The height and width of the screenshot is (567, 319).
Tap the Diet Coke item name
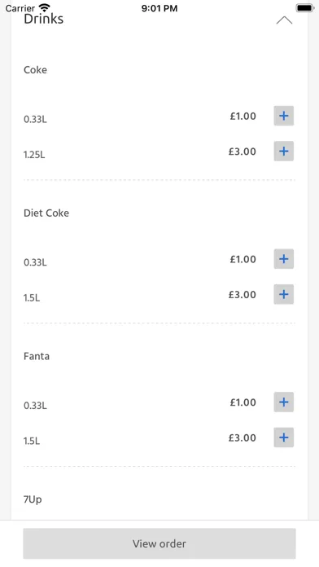pyautogui.click(x=46, y=213)
